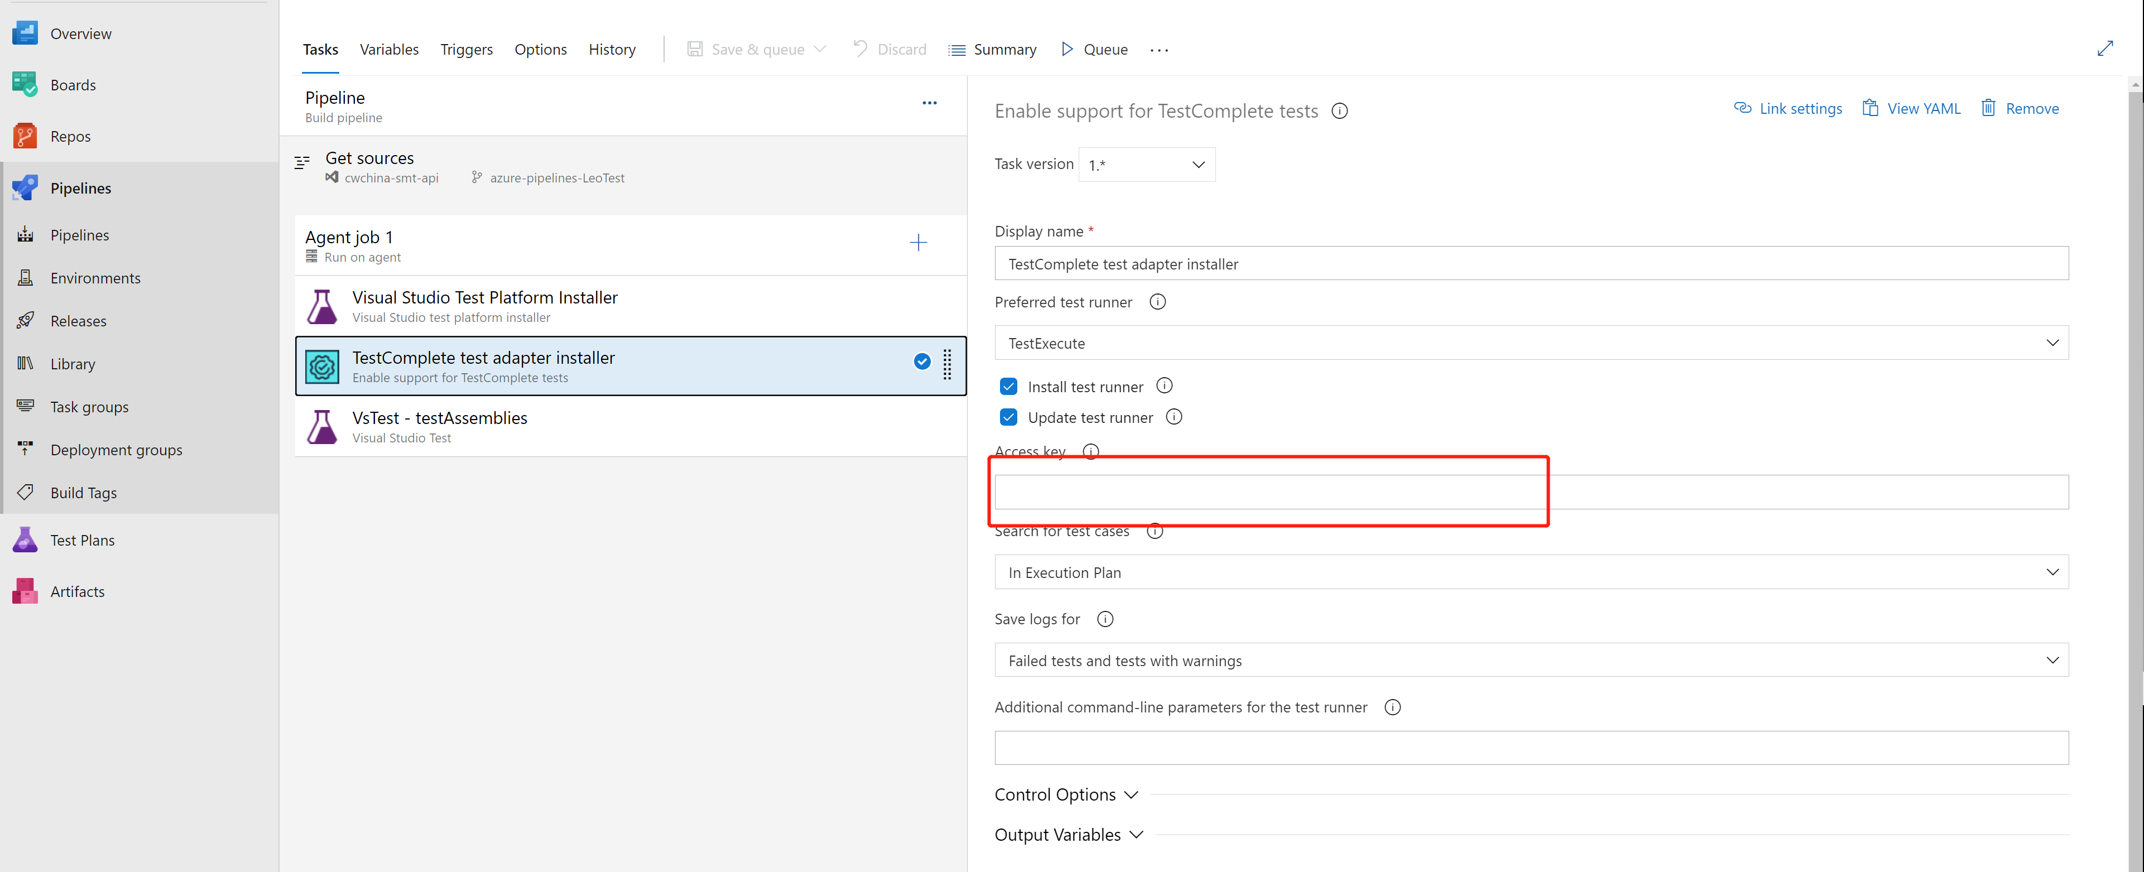This screenshot has width=2144, height=872.
Task: Click the Remove trash can icon
Action: 1988,108
